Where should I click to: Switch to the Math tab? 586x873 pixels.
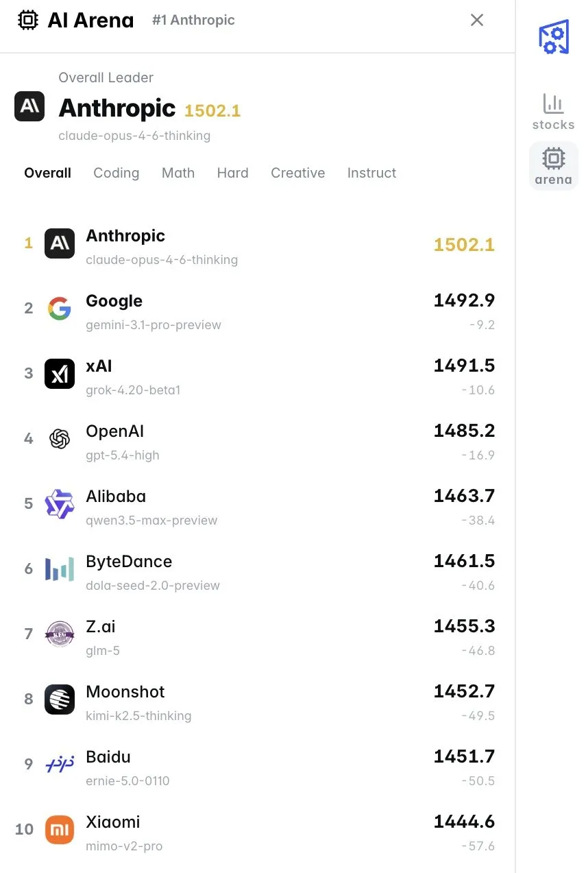pos(178,173)
